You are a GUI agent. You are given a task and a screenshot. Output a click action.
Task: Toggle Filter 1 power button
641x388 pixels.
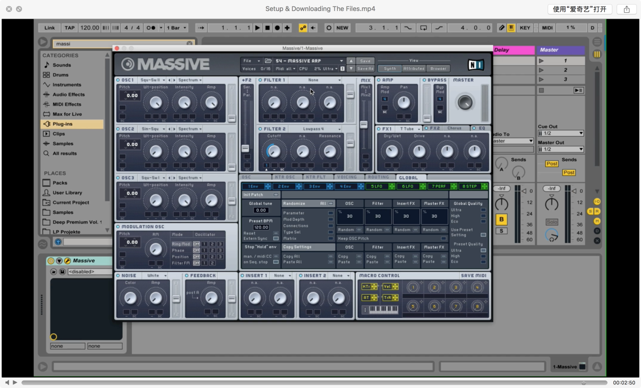(260, 80)
